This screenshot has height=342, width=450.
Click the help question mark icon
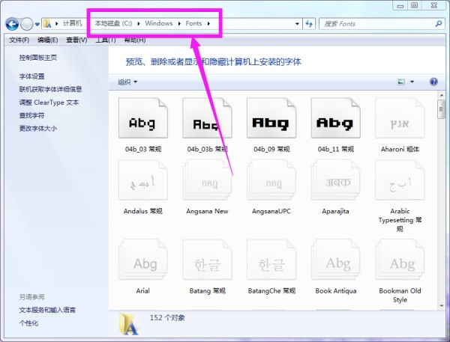(433, 82)
